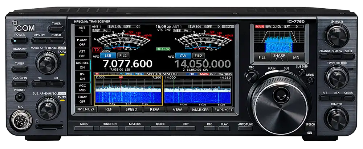Click the EXIT key
363x149 pixels.
(x=185, y=128)
